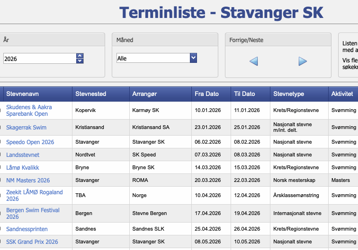Open the NM Masters 2026 link
Viewport: 358px width, 250px height.
pos(28,181)
